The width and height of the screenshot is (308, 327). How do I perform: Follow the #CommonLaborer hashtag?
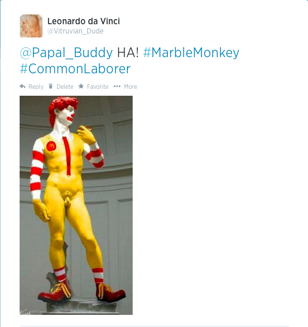(x=75, y=69)
